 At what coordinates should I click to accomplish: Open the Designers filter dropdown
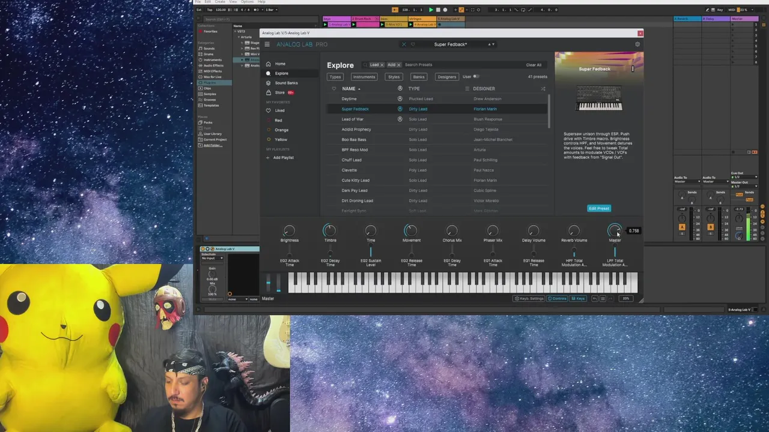coord(446,77)
